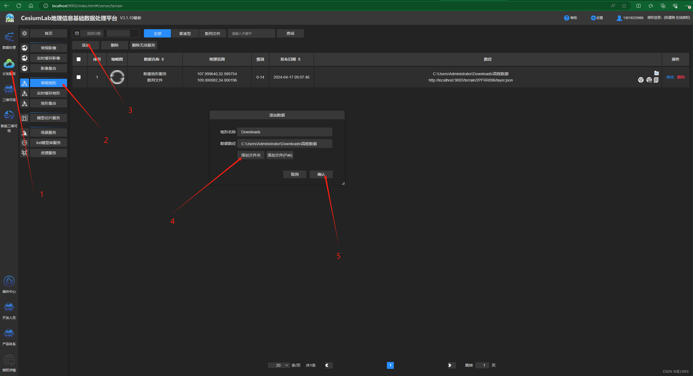Check the select-all checkbox in table header
The width and height of the screenshot is (693, 376).
coord(79,59)
